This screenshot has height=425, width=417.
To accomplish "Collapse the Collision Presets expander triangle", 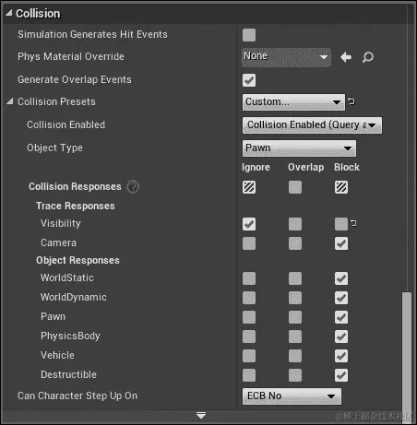I will (x=10, y=101).
